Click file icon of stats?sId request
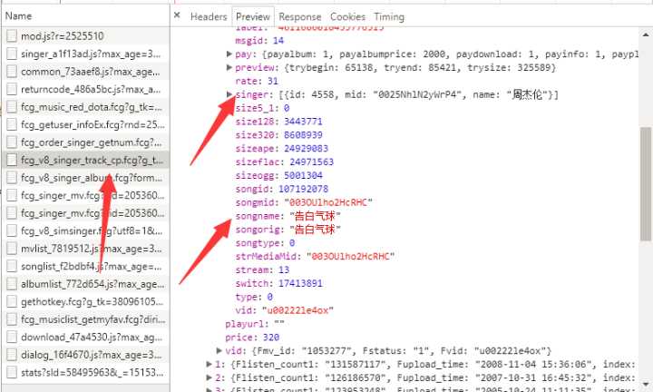 tap(12, 372)
